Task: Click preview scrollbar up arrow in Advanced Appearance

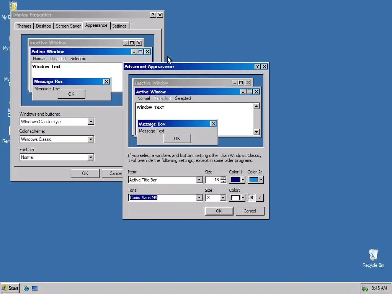Action: (256, 106)
